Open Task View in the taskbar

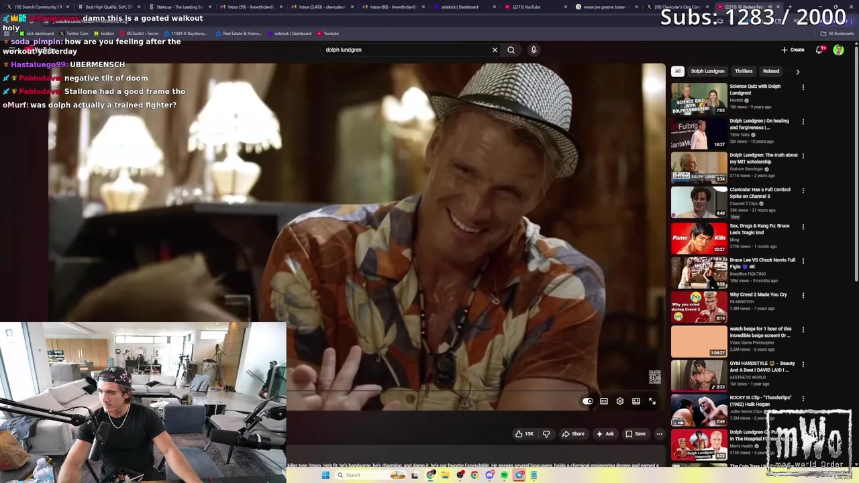pos(415,475)
